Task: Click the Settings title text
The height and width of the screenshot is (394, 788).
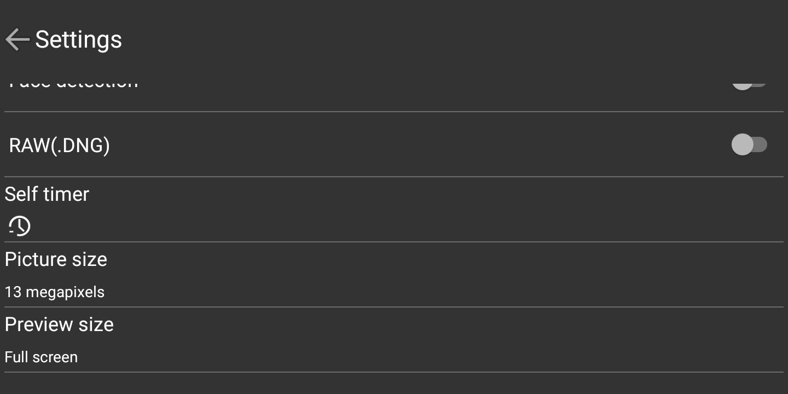Action: point(79,39)
